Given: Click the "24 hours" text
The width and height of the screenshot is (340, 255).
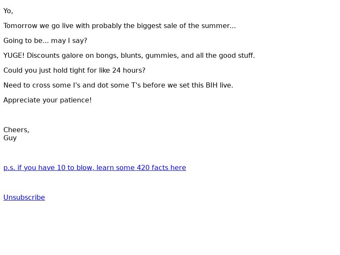Looking at the screenshot, I should (128, 71).
